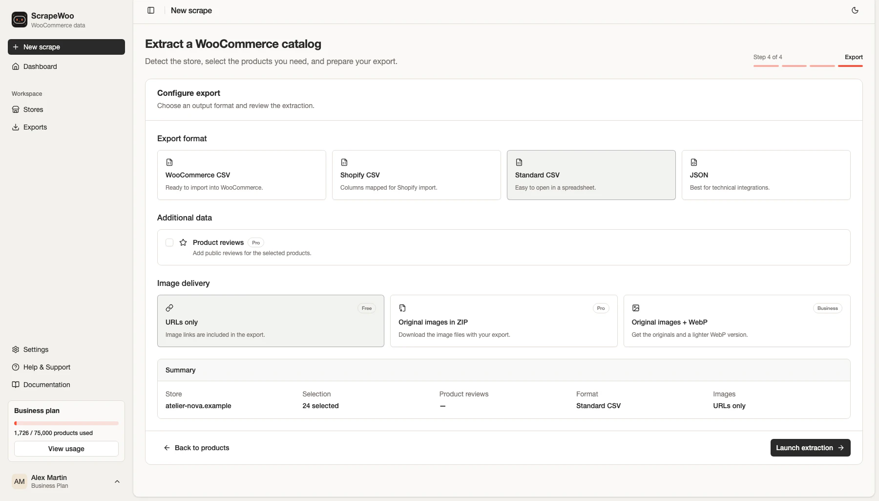
Task: Click the Back to products arrow icon
Action: click(167, 448)
